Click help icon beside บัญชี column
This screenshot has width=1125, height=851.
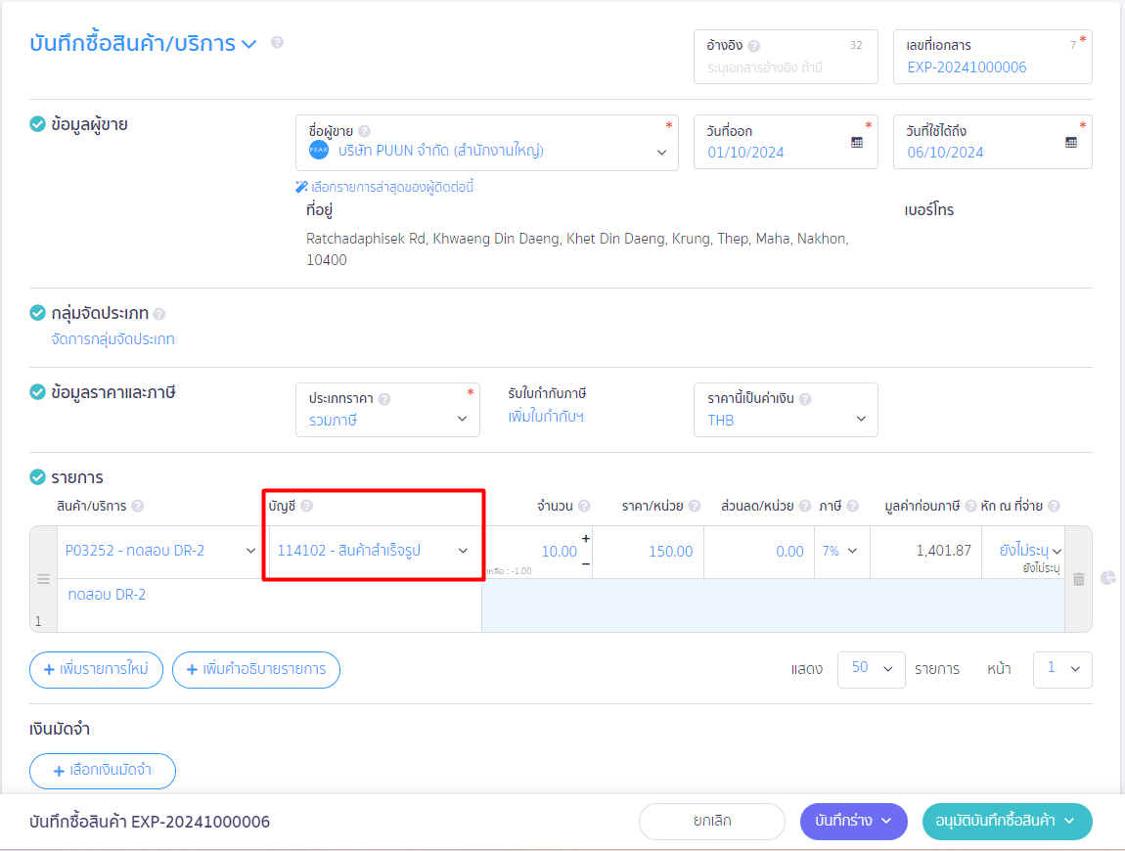tap(306, 506)
